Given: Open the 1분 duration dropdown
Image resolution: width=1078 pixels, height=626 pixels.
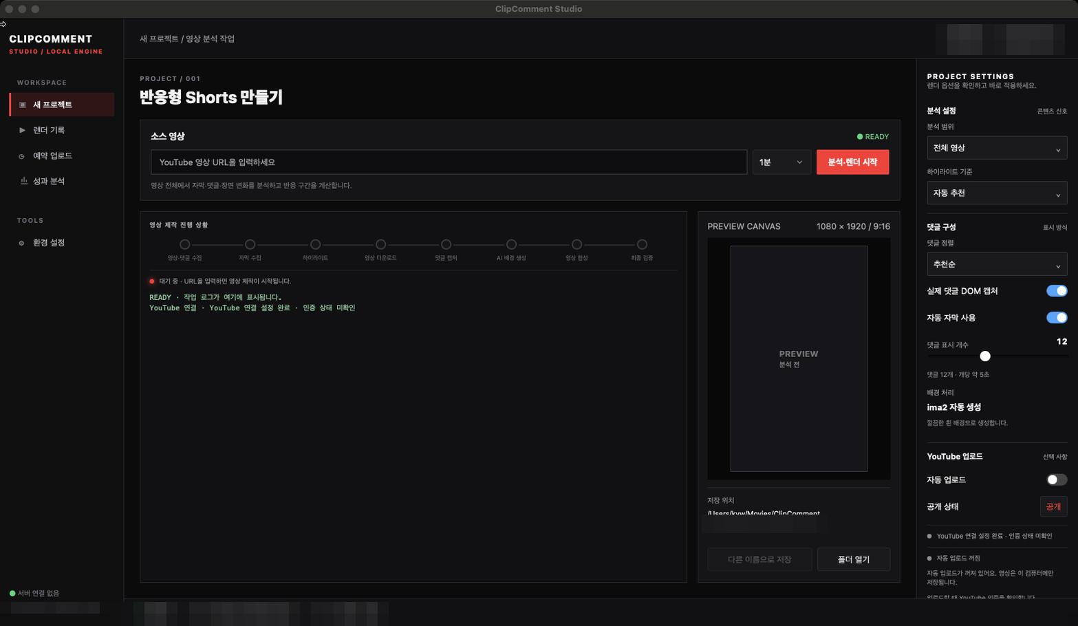Looking at the screenshot, I should (x=781, y=162).
